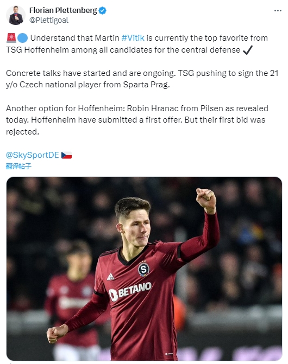Click the Florian Plettenberg display name
This screenshot has height=364, width=288.
click(63, 10)
